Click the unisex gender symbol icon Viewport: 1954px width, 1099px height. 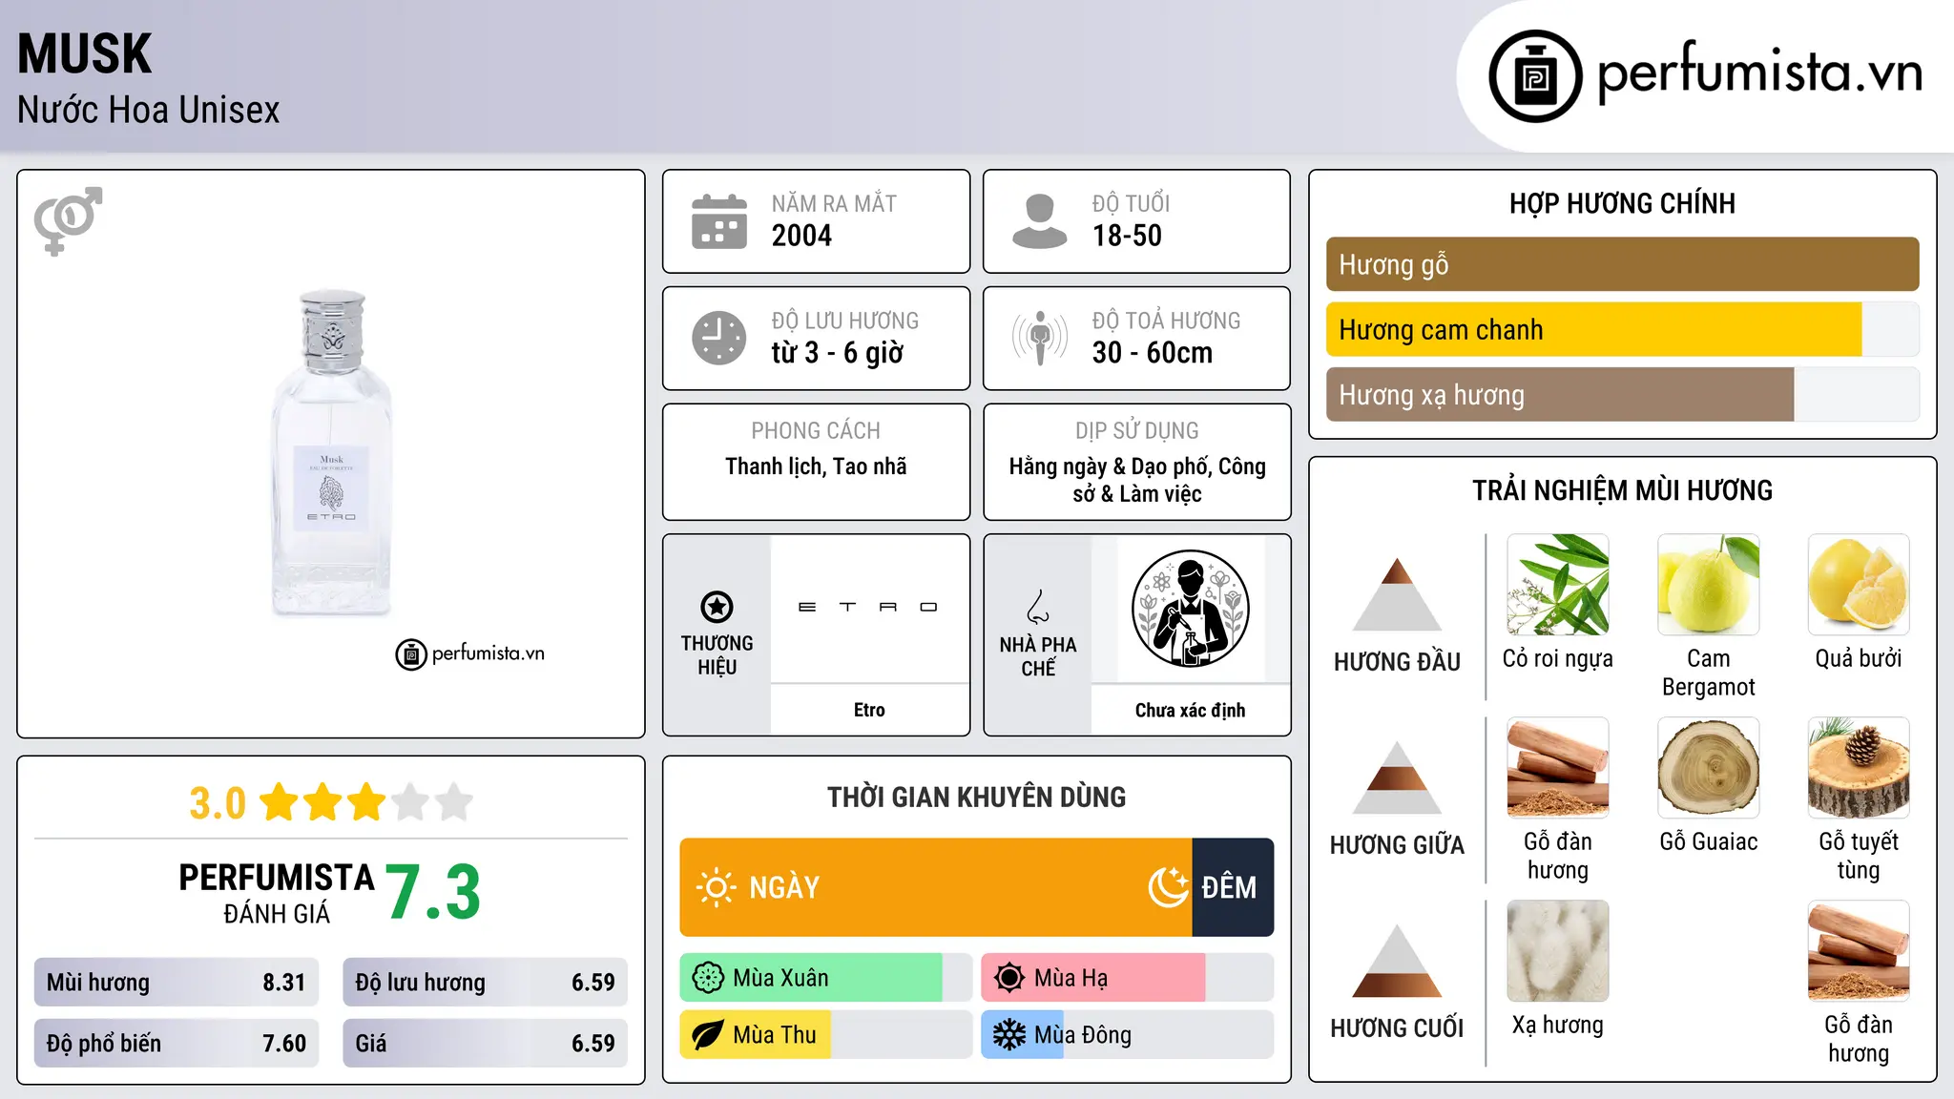(68, 220)
